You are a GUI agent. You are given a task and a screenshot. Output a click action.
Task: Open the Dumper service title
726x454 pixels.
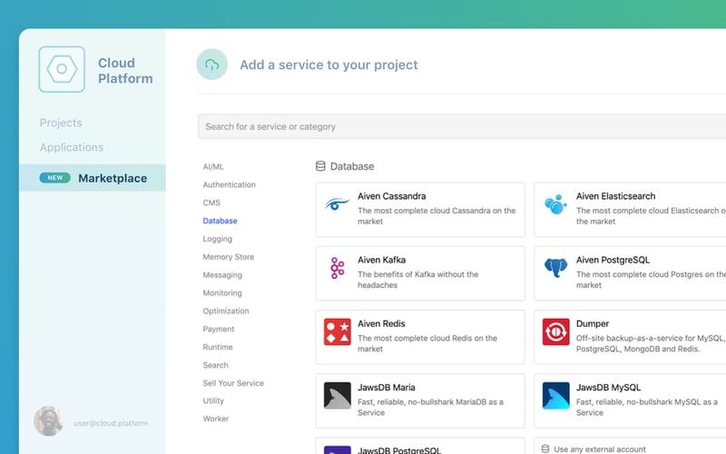click(593, 324)
